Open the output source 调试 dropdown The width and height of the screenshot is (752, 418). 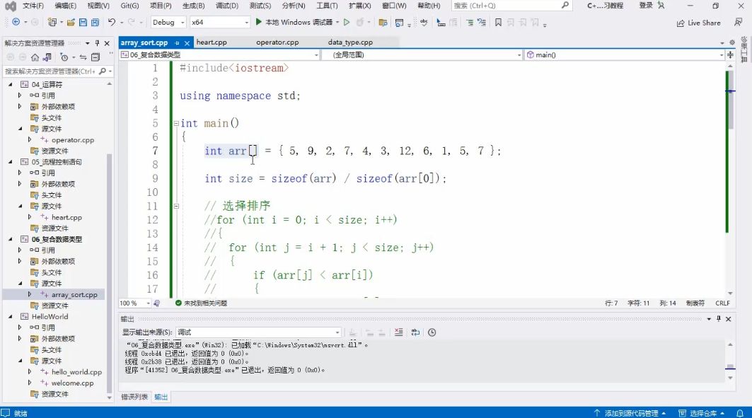[x=258, y=332]
